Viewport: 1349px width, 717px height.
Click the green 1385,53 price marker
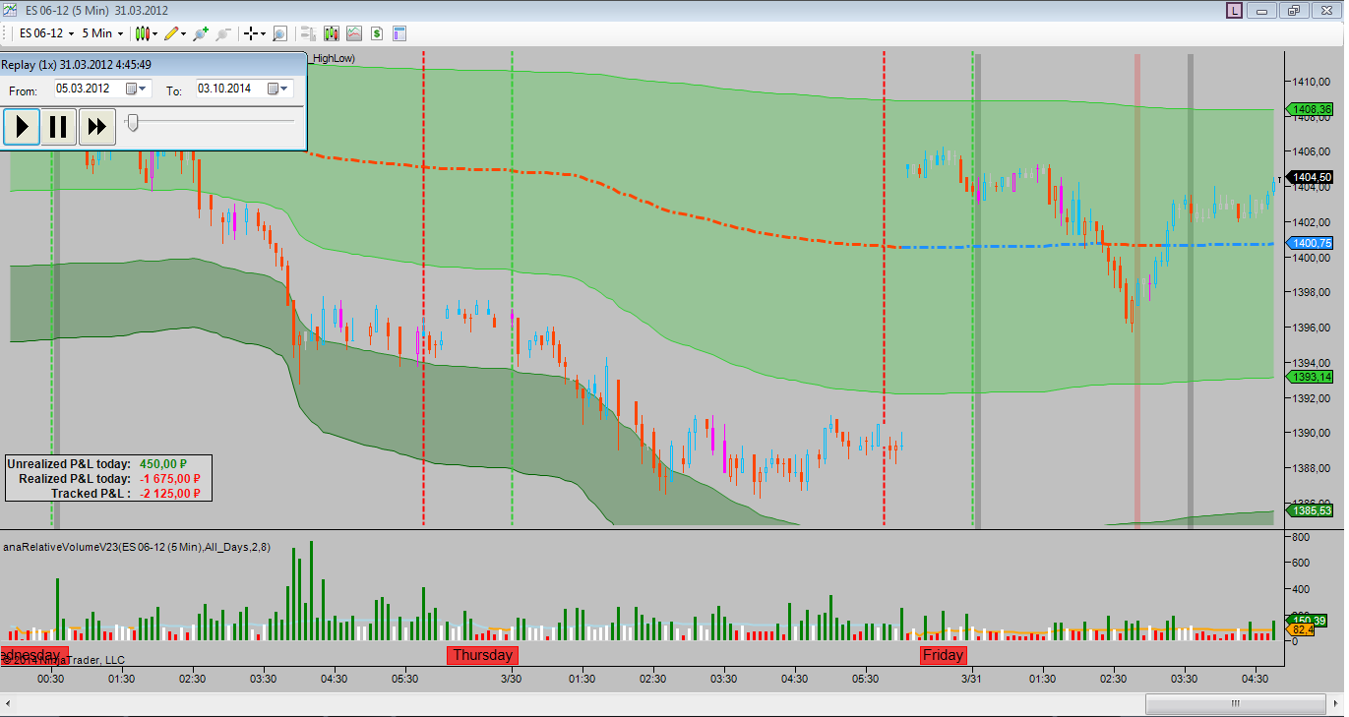click(x=1310, y=510)
